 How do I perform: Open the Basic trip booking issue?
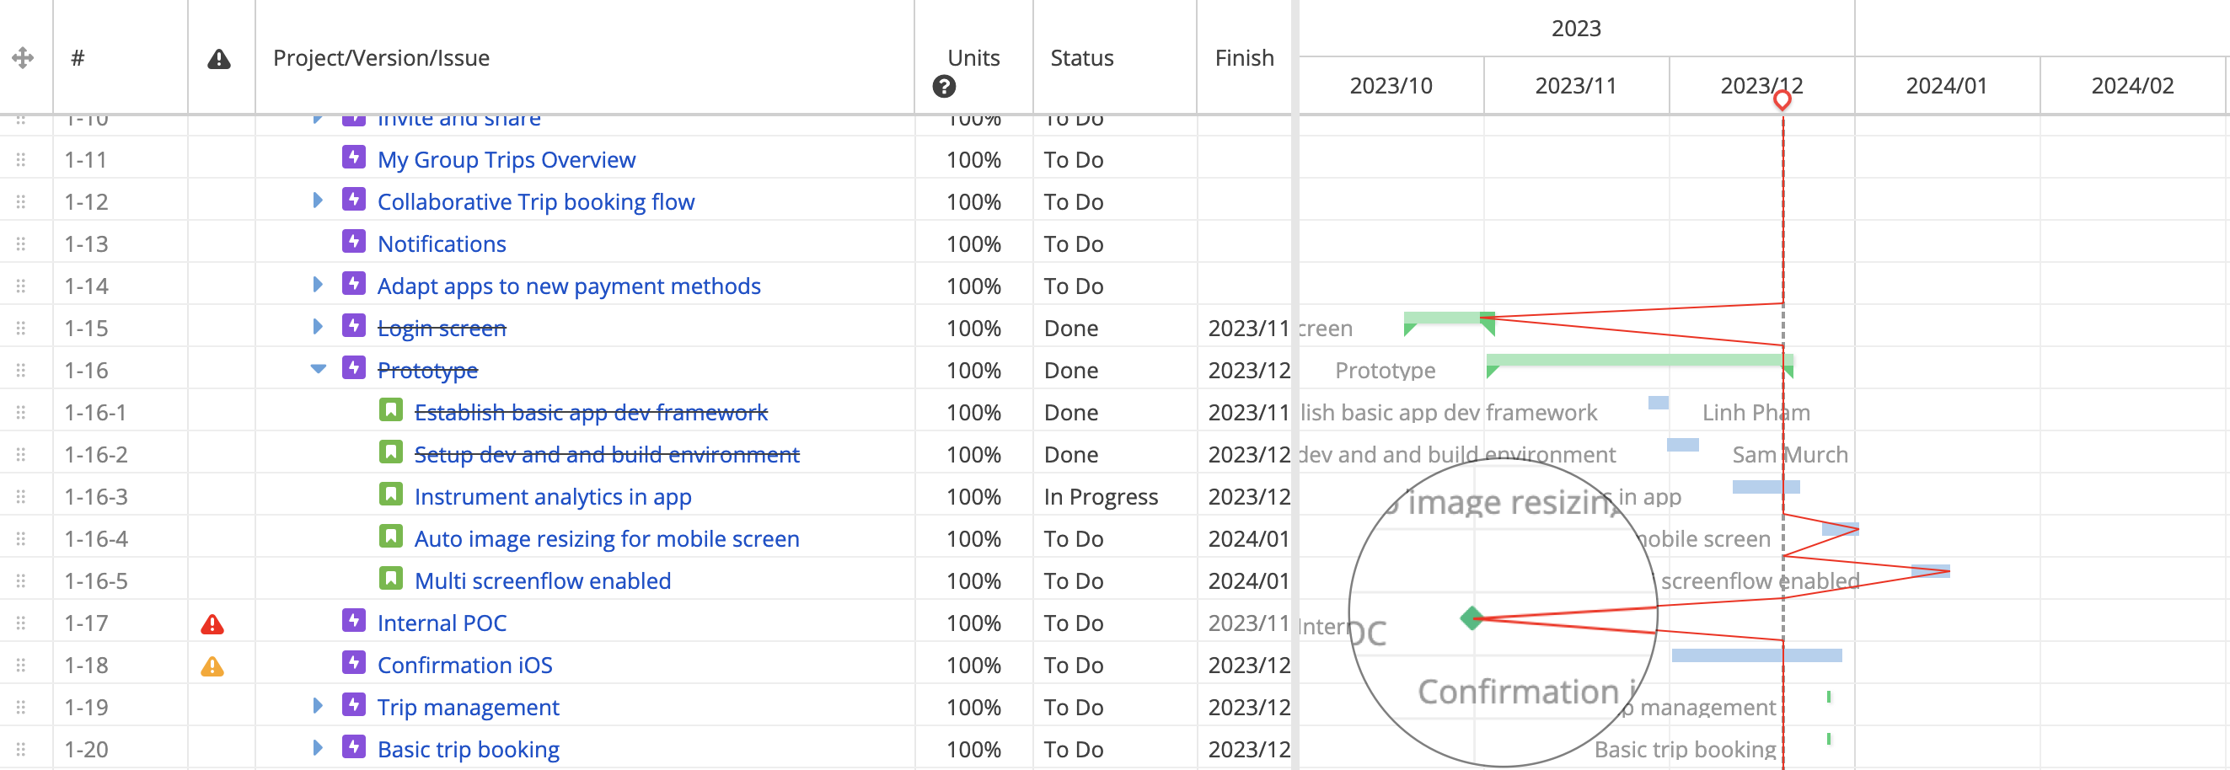coord(469,748)
